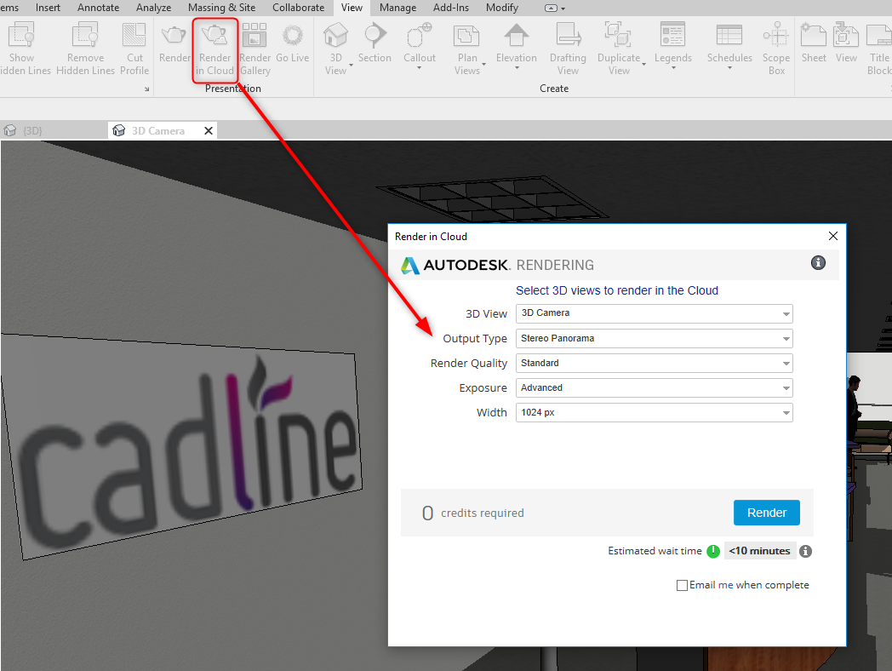The height and width of the screenshot is (671, 892).
Task: Open the Exposure dropdown
Action: (x=655, y=388)
